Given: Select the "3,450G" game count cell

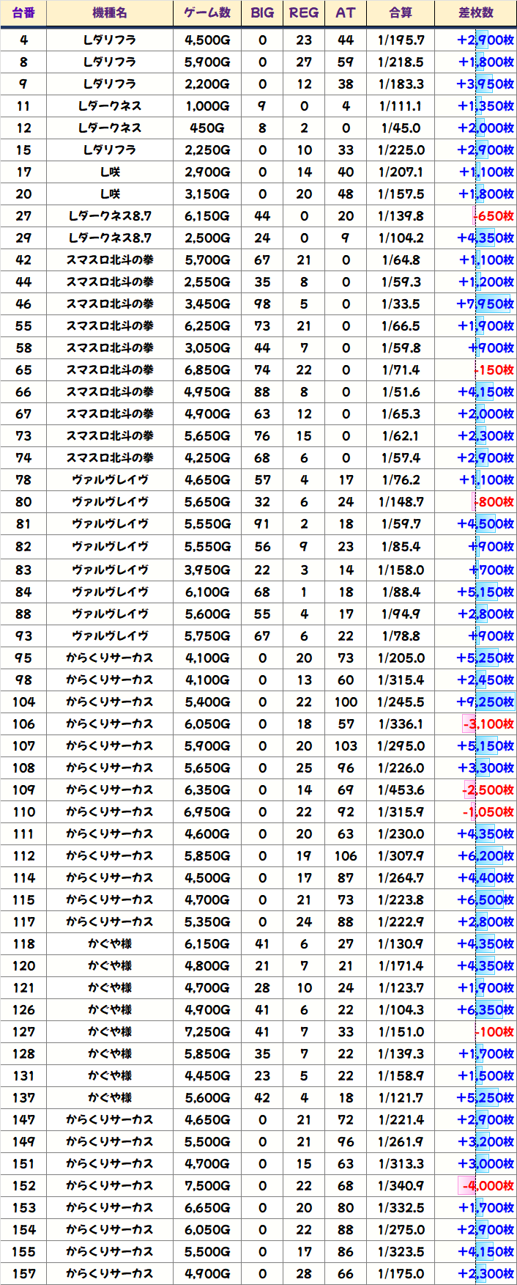Looking at the screenshot, I should coord(207,304).
